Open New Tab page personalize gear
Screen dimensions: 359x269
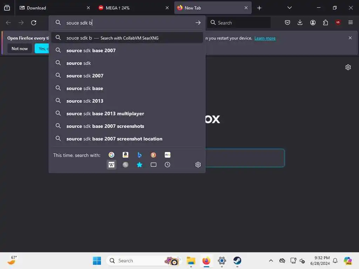tap(348, 67)
